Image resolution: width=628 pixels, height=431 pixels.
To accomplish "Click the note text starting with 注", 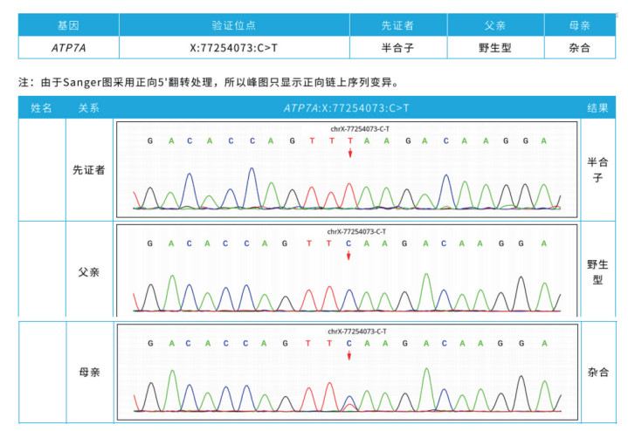I will (208, 82).
